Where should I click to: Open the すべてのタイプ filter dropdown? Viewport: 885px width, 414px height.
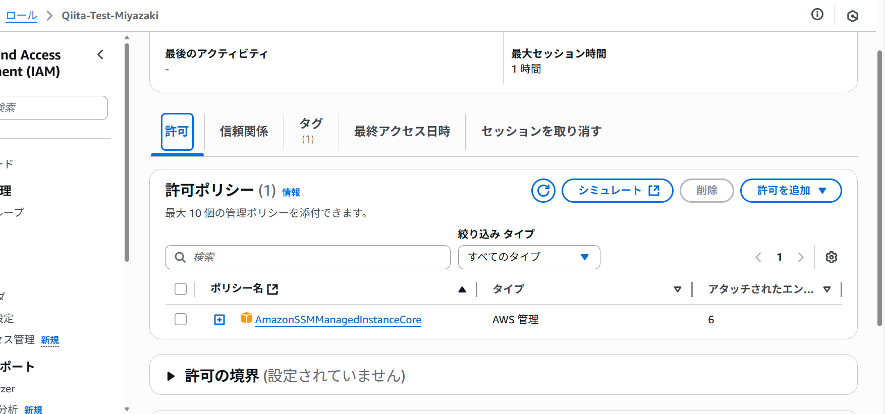(529, 257)
